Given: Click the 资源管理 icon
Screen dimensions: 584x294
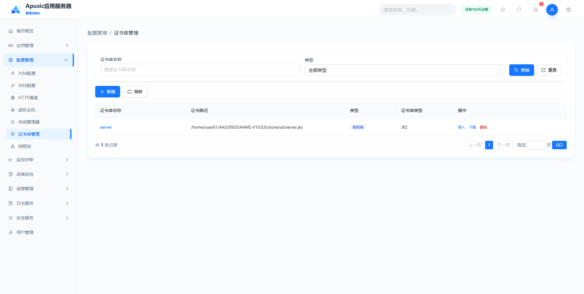Looking at the screenshot, I should 11,189.
